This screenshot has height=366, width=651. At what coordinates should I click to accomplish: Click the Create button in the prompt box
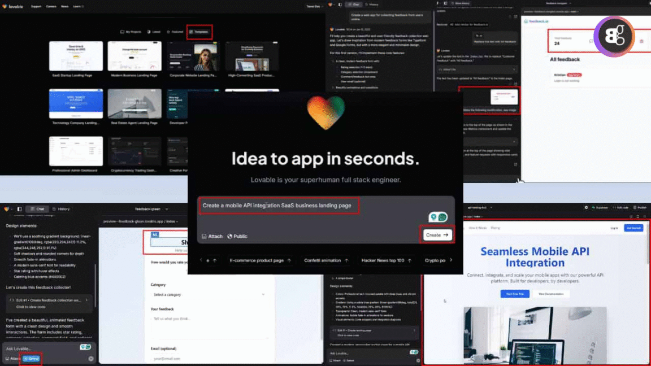[x=437, y=234]
